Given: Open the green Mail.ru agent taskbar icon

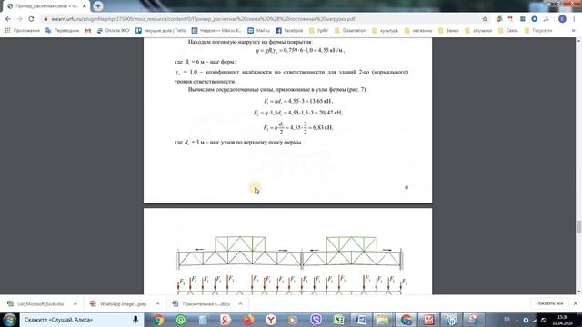Looking at the screenshot, I should 181,320.
